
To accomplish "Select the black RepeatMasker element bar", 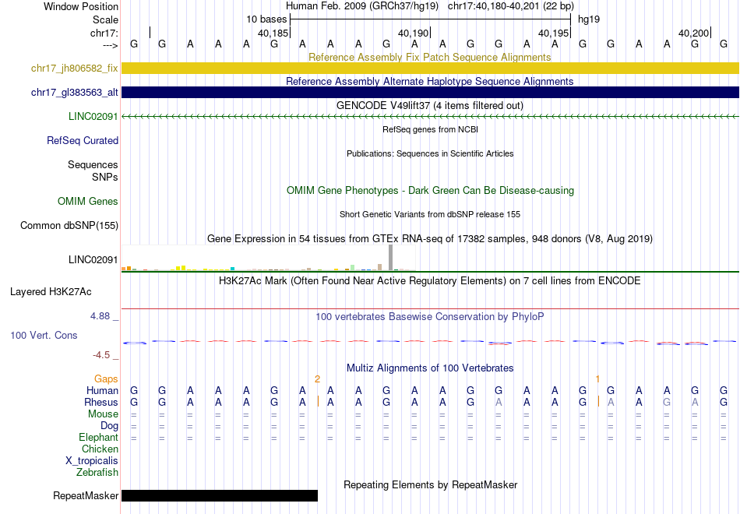I will pos(220,495).
